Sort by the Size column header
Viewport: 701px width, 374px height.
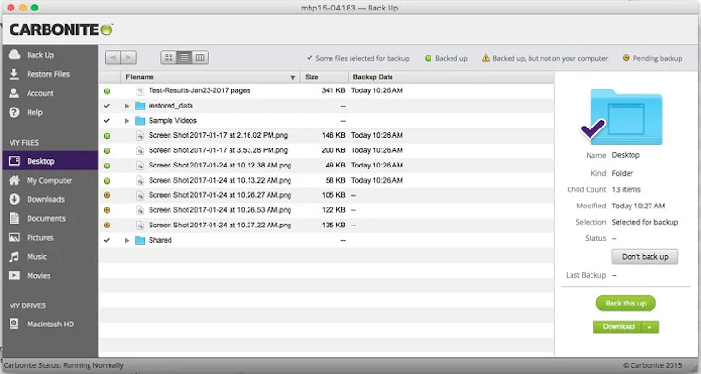[324, 77]
